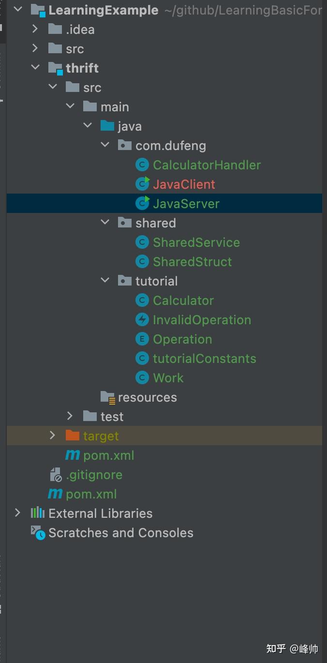327x663 pixels.
Task: Collapse the shared package
Action: tap(105, 223)
